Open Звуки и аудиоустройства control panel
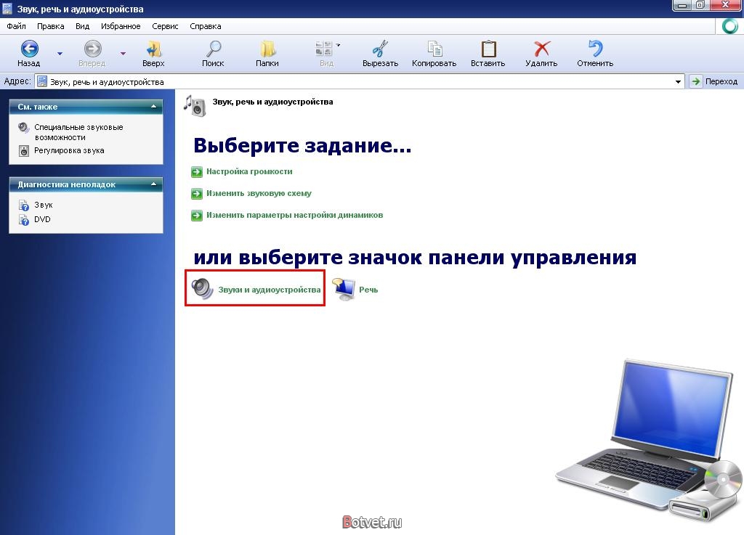 coord(270,290)
